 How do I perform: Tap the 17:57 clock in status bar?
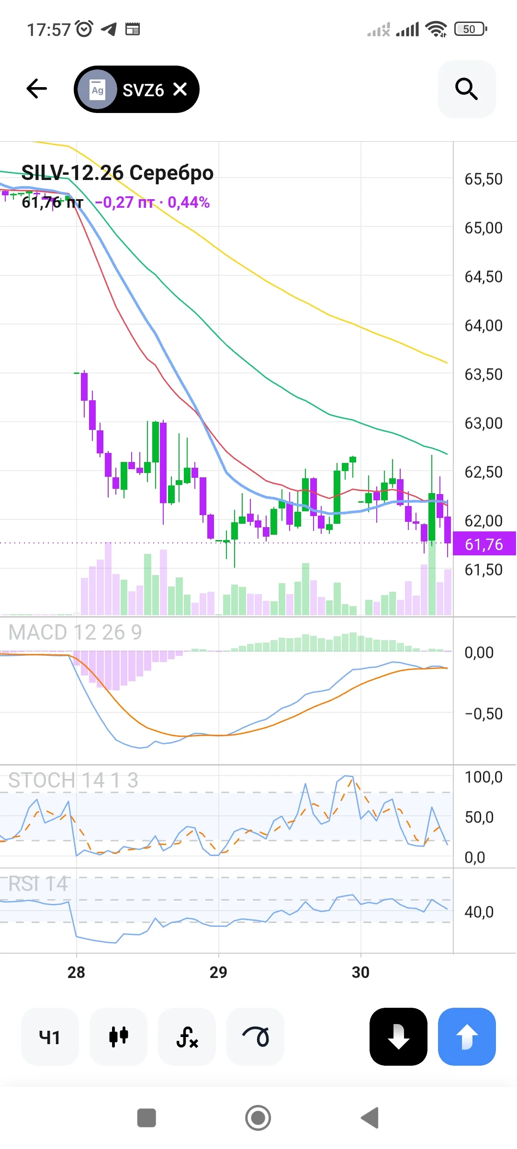point(49,30)
